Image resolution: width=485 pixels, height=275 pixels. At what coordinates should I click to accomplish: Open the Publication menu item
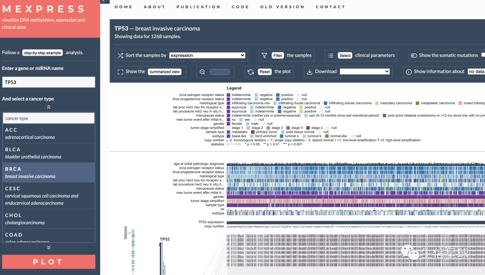198,7
